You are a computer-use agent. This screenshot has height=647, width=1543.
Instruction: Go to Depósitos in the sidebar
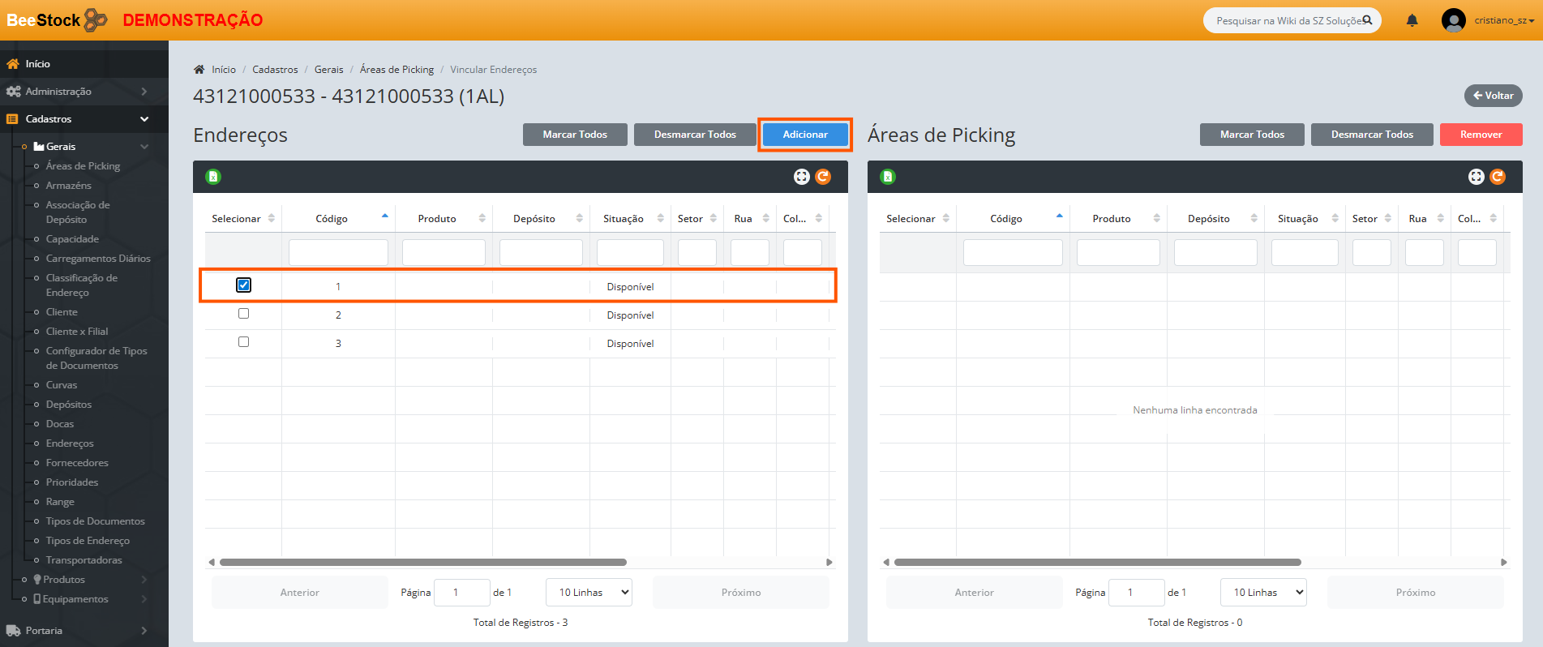69,405
